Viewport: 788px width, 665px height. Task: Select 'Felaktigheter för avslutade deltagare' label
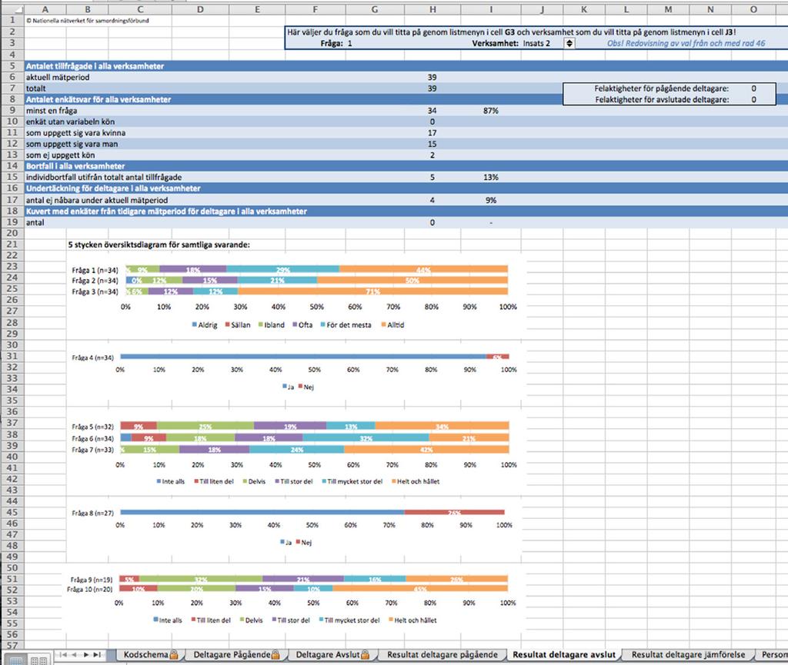pos(662,99)
